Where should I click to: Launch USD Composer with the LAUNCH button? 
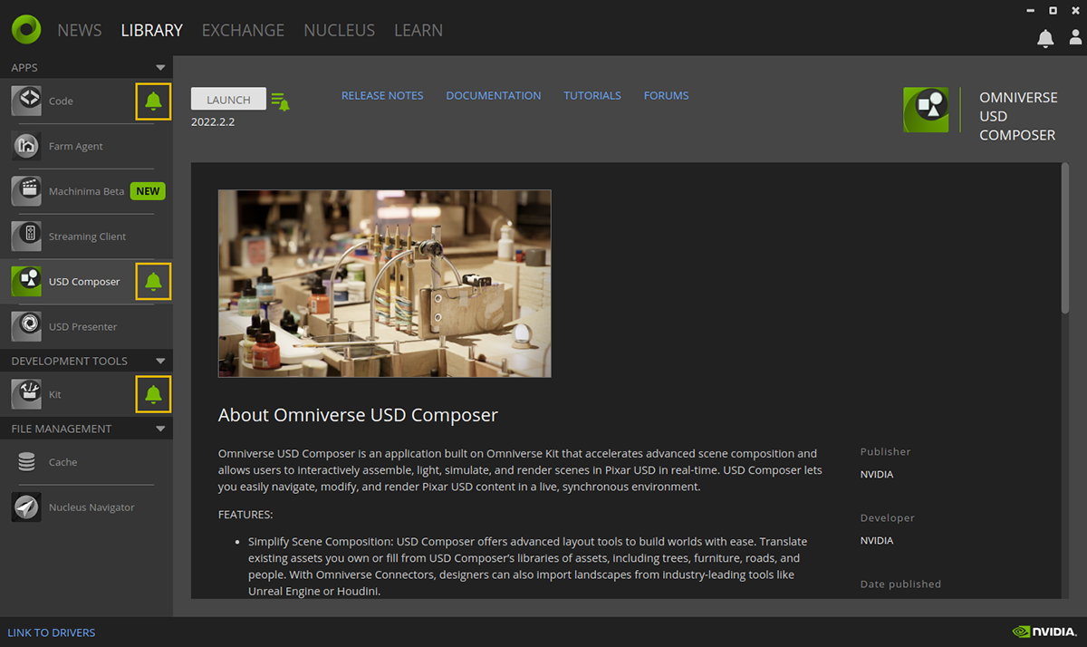(228, 100)
